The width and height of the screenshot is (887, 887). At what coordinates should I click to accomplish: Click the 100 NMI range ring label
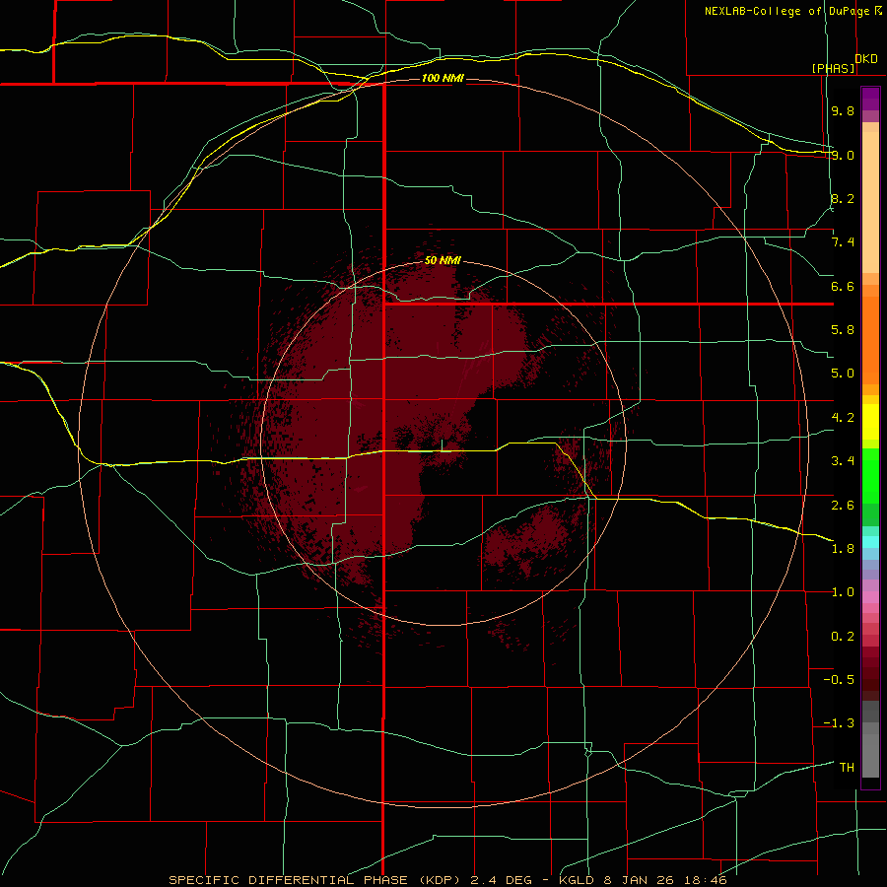pyautogui.click(x=443, y=78)
